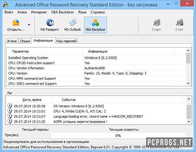Switch to the Опции tab
This screenshot has height=152, width=196.
click(x=25, y=41)
